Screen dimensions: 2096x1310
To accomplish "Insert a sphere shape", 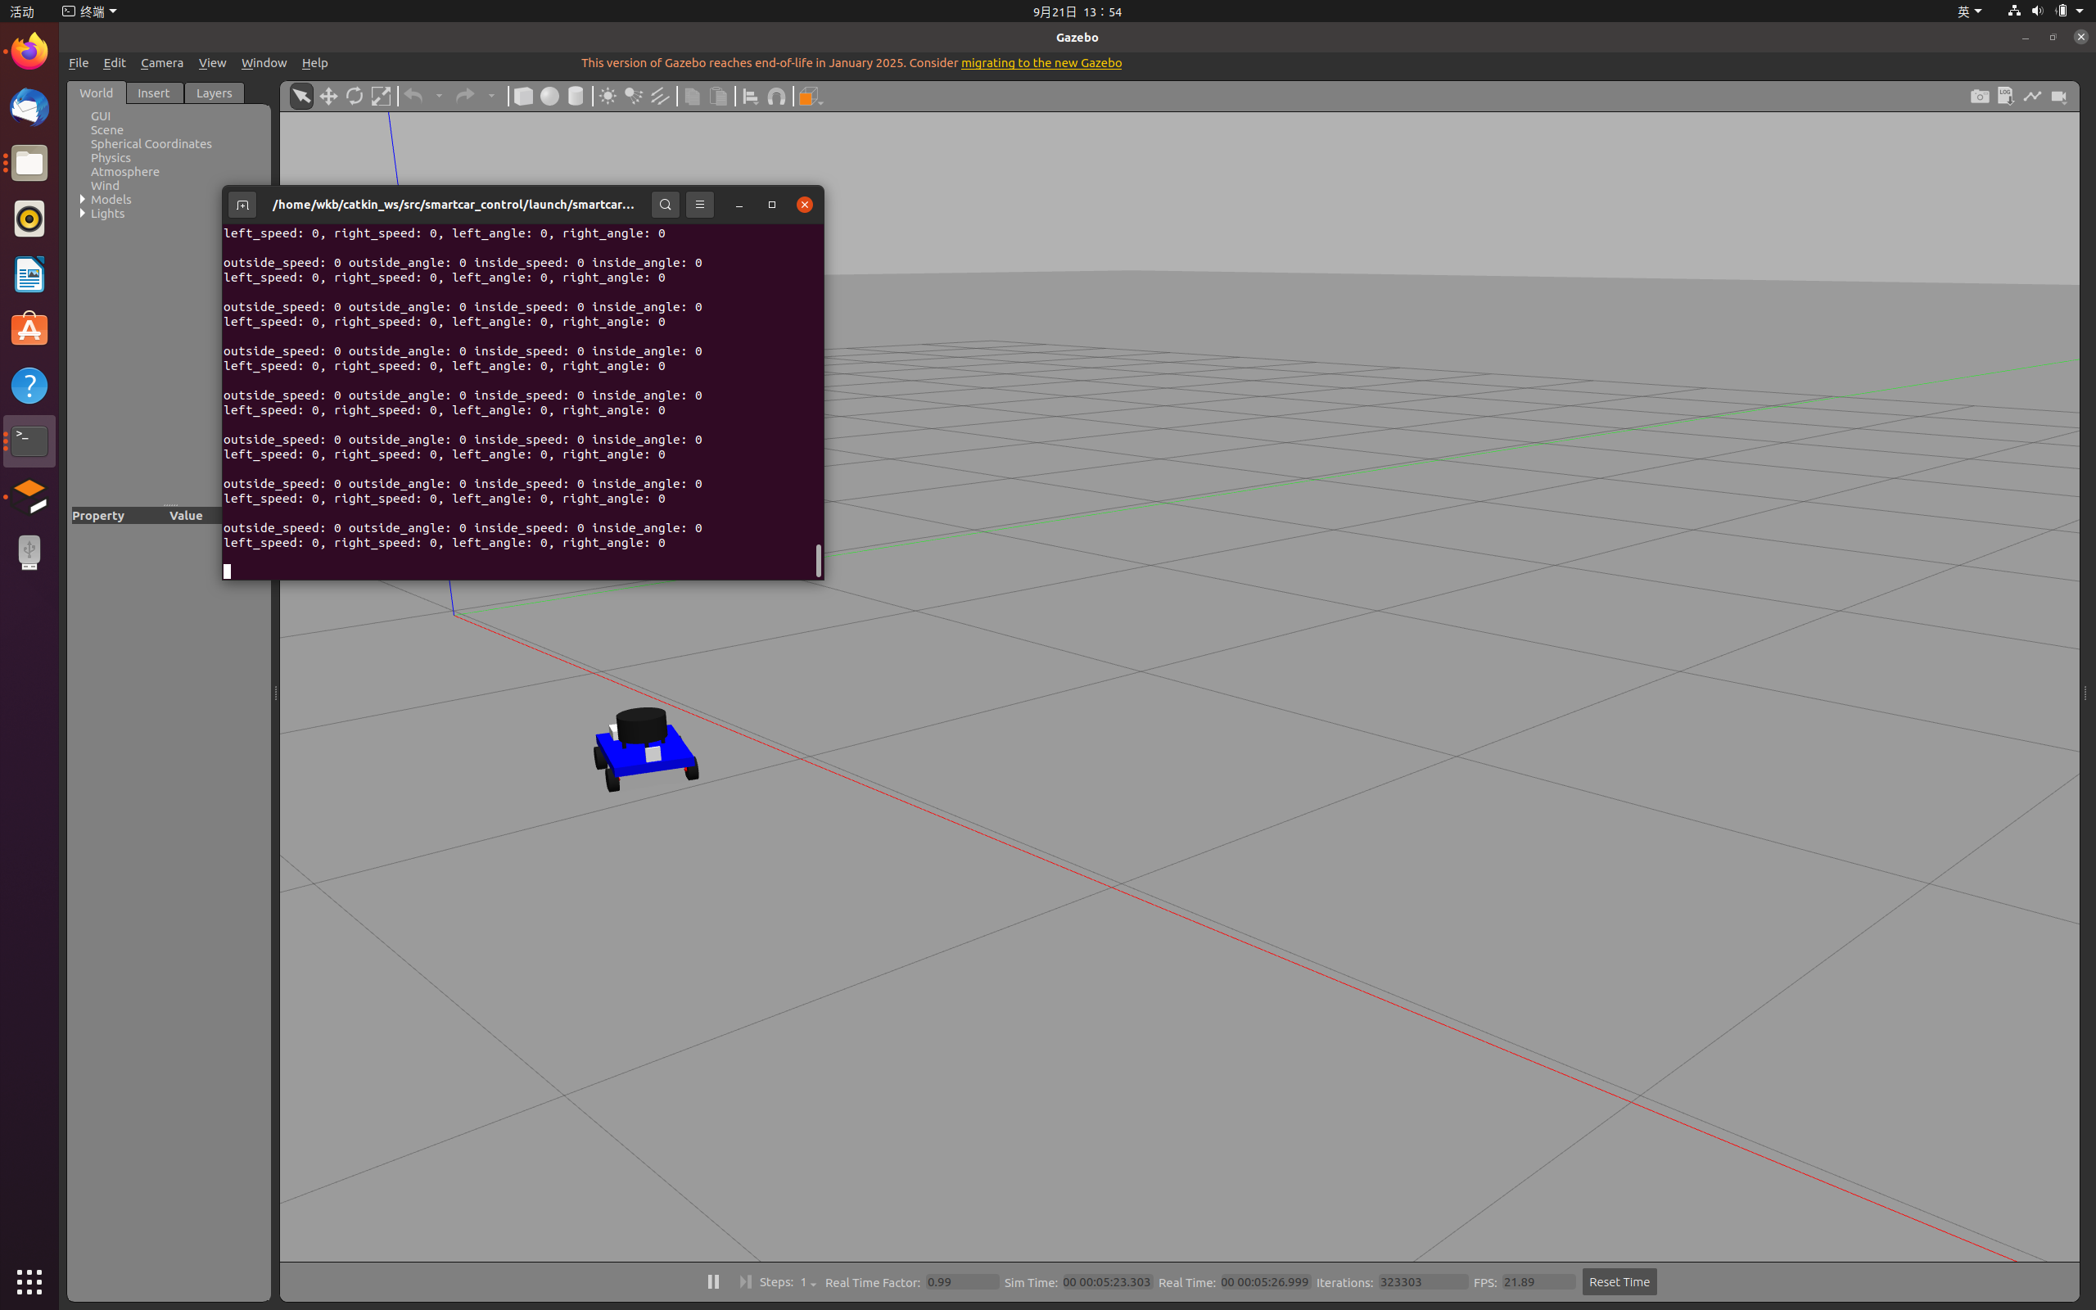I will pyautogui.click(x=549, y=96).
